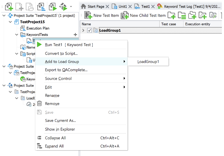Viewport: 224px width, 156px height.
Task: Uncheck the LoadGroup1 checkbox
Action: coord(89,31)
